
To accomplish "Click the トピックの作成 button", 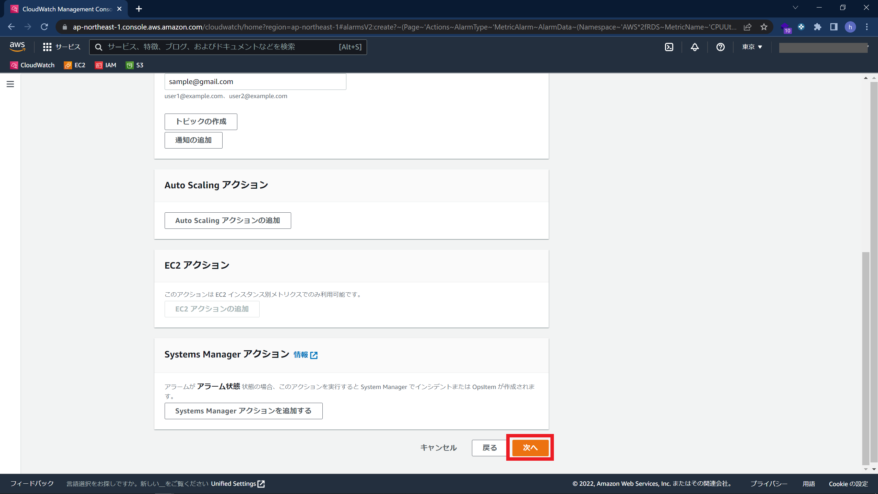I will coord(201,122).
